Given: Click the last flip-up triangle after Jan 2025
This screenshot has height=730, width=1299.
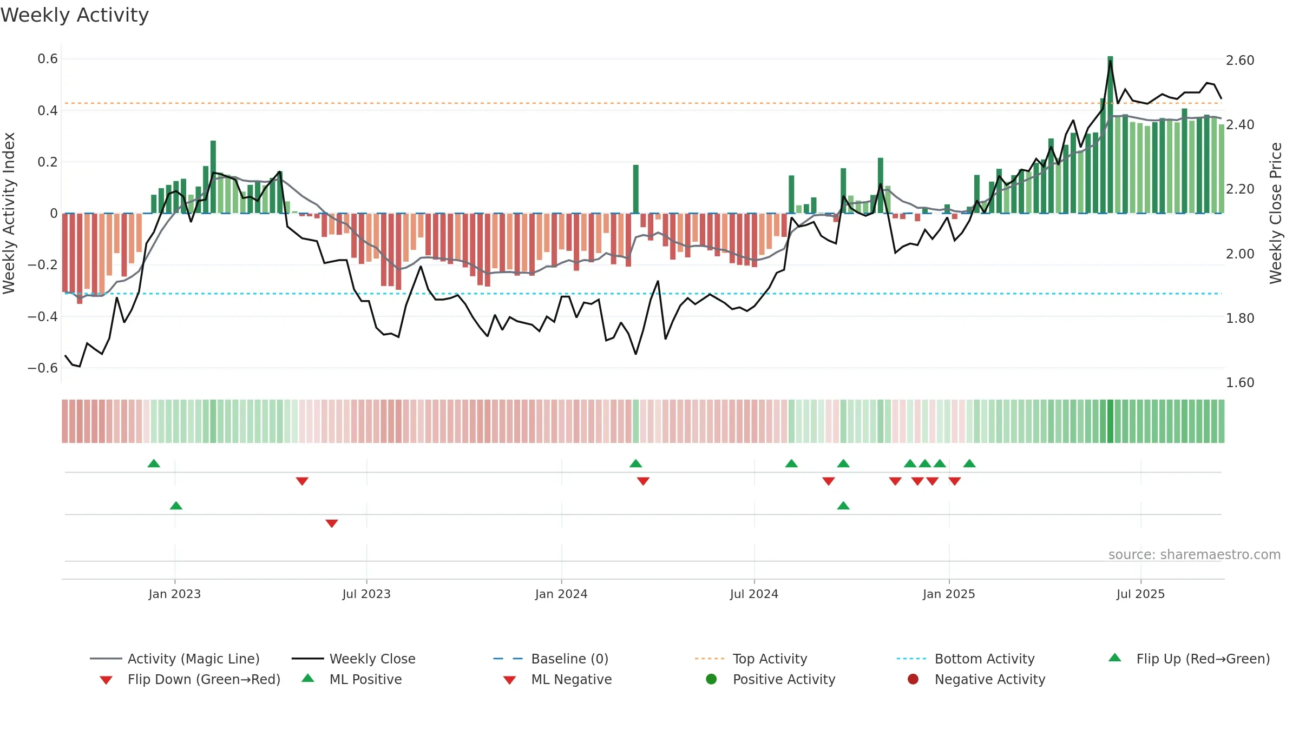Looking at the screenshot, I should 969,463.
